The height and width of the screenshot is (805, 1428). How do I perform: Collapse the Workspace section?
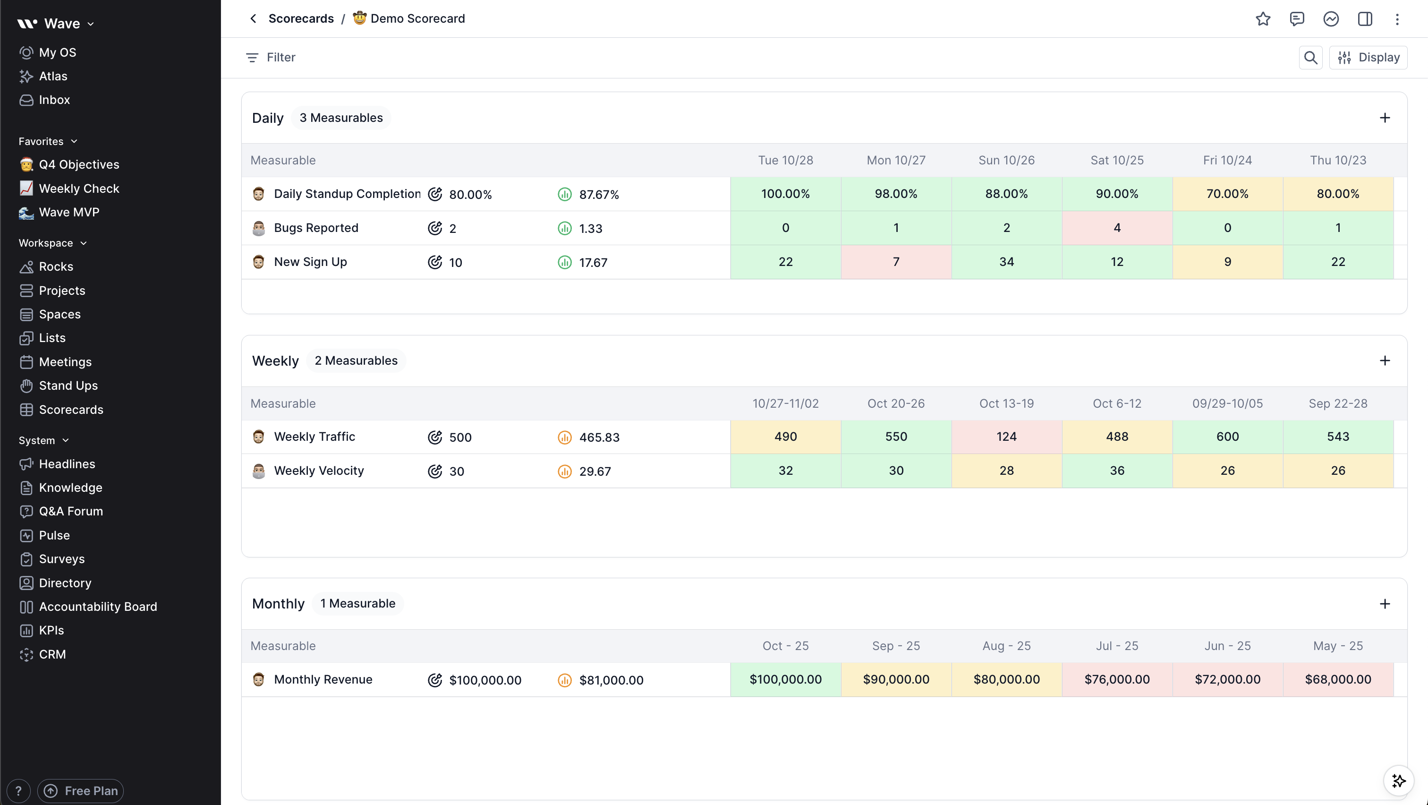pyautogui.click(x=84, y=242)
